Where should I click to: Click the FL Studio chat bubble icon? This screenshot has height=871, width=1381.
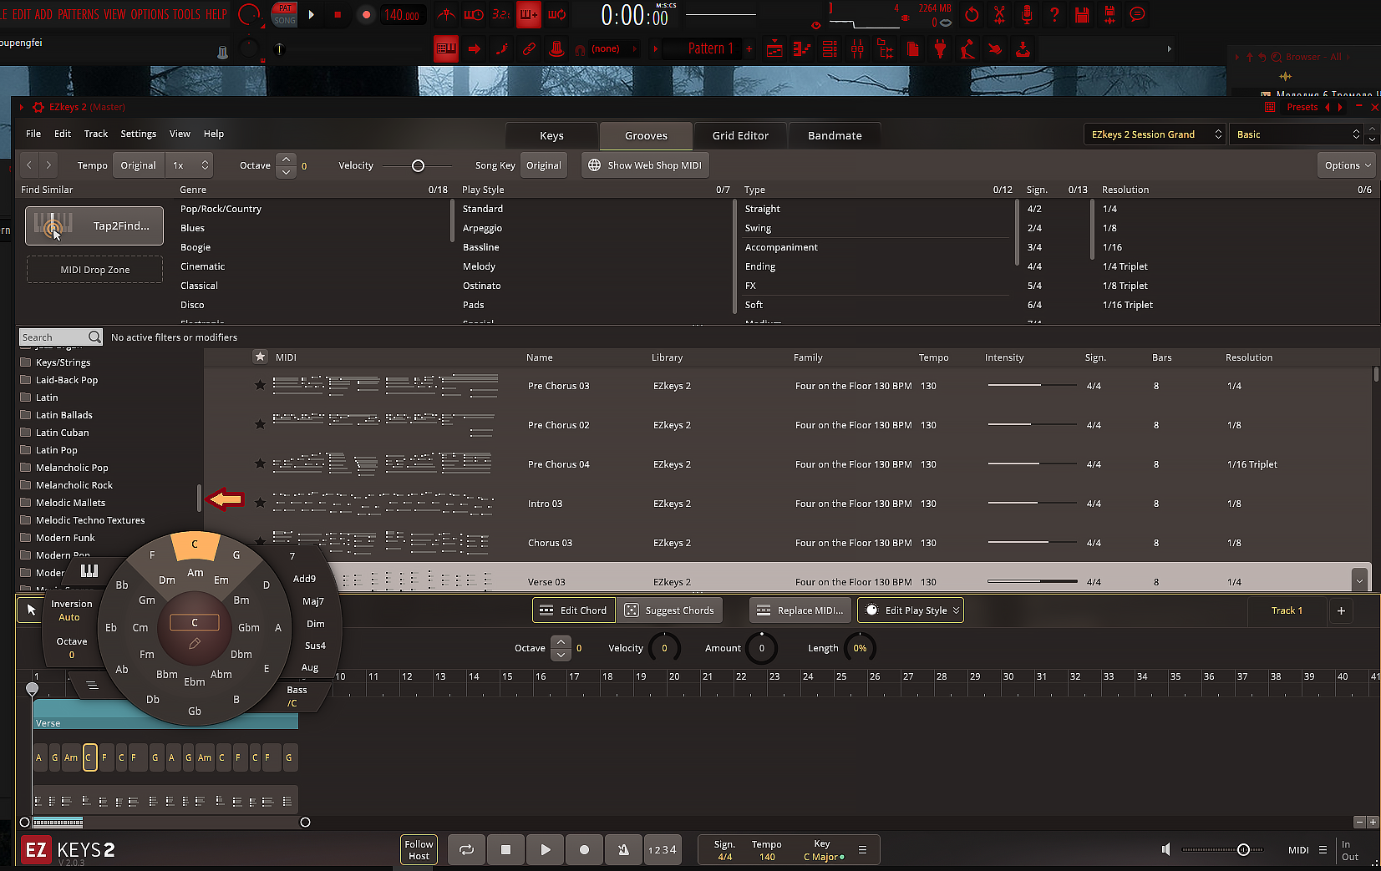[1137, 14]
